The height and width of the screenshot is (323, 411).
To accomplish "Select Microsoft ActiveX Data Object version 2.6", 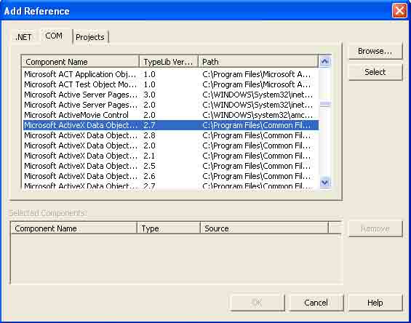I will pyautogui.click(x=171, y=176).
